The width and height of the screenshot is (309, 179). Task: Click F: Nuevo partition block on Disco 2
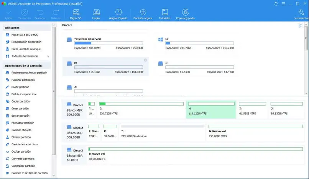(x=94, y=132)
